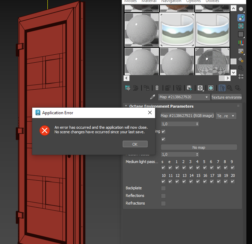This screenshot has width=252, height=244.
Task: Enable the Refractions checkbox
Action: click(163, 204)
